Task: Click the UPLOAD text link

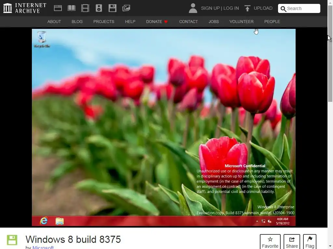Action: tap(263, 8)
